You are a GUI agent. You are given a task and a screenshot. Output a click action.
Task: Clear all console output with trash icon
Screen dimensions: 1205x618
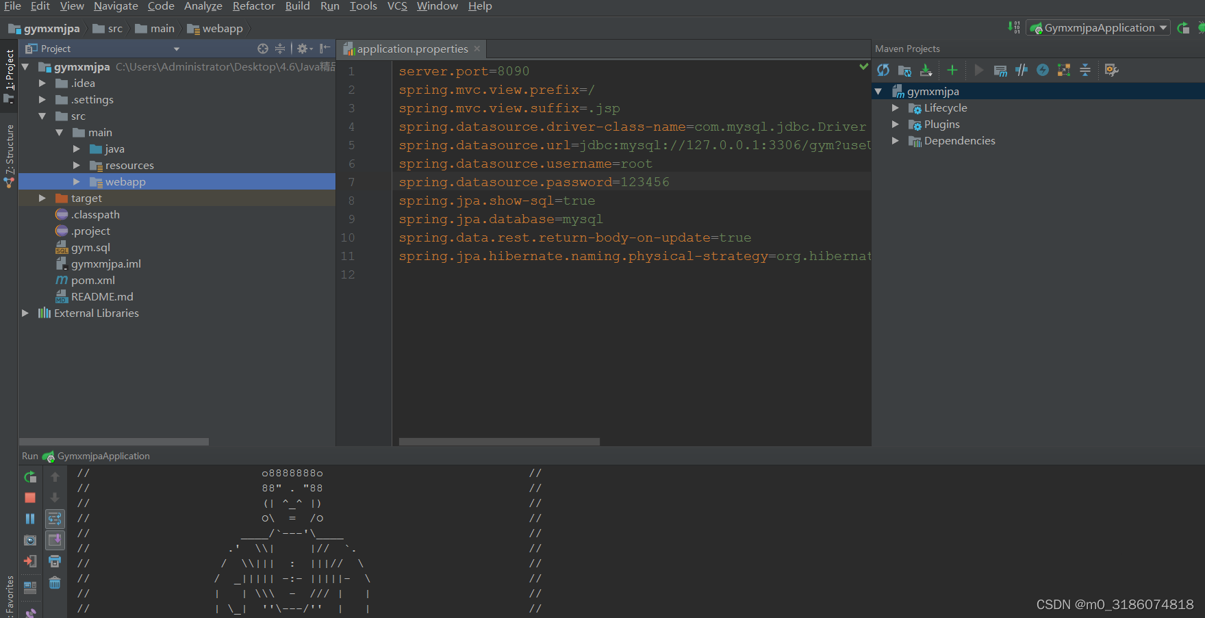pyautogui.click(x=55, y=582)
